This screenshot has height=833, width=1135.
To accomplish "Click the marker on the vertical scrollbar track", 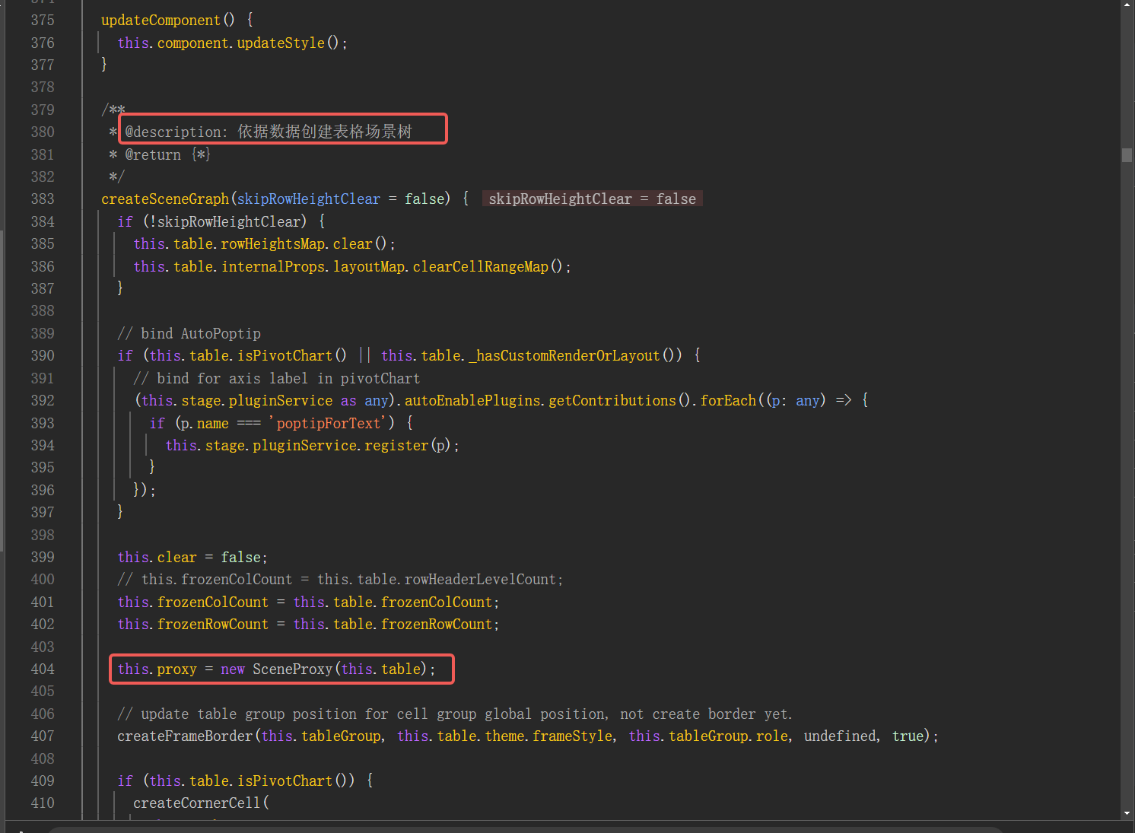I will (x=1127, y=155).
